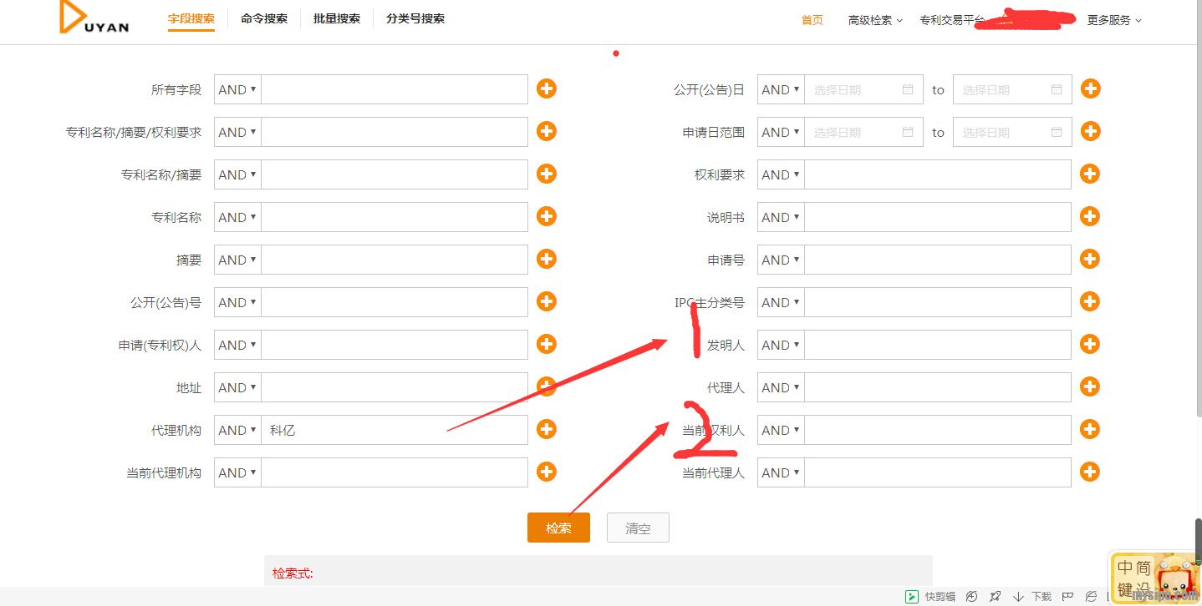Add another 专利名称 row with plus icon
The width and height of the screenshot is (1202, 606).
coord(547,216)
